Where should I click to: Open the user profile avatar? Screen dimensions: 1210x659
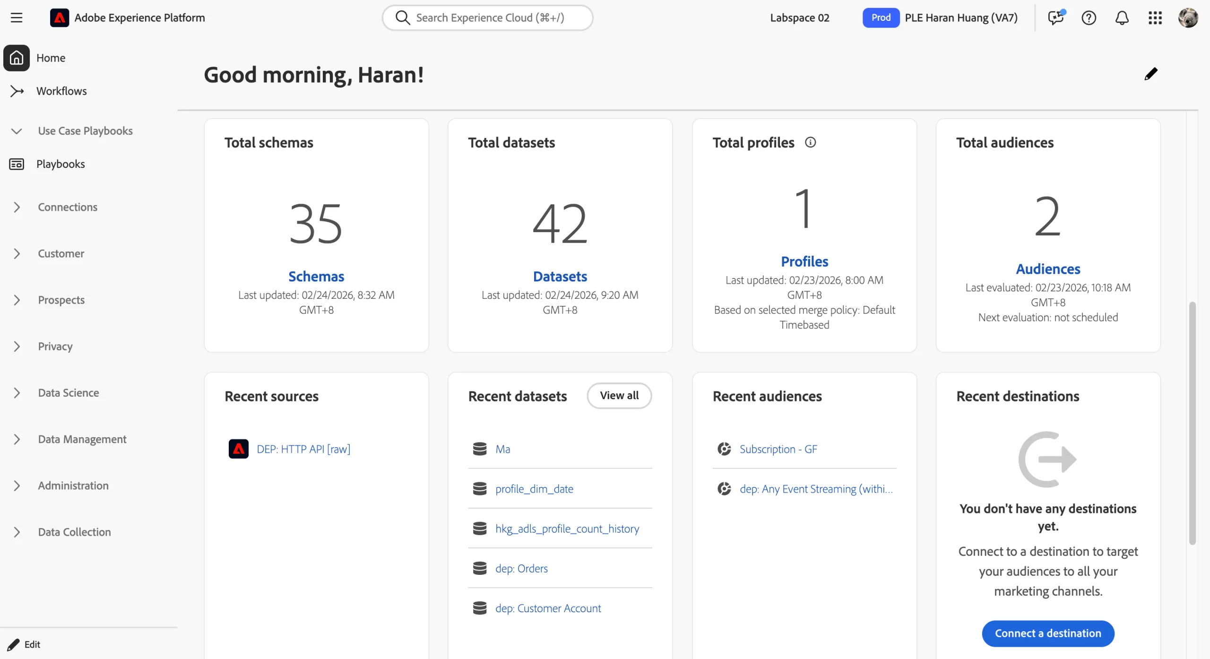(x=1188, y=18)
